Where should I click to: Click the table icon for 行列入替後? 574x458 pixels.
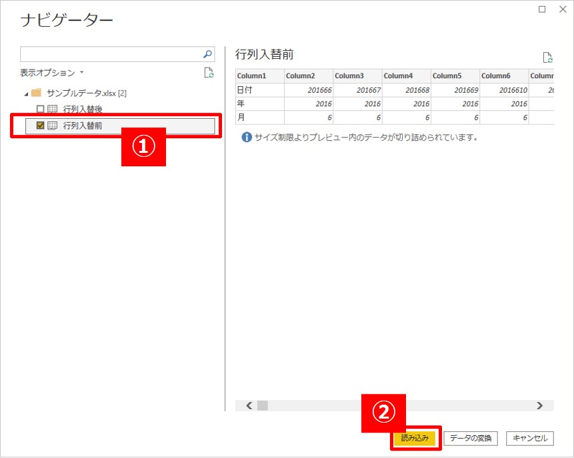(x=53, y=109)
